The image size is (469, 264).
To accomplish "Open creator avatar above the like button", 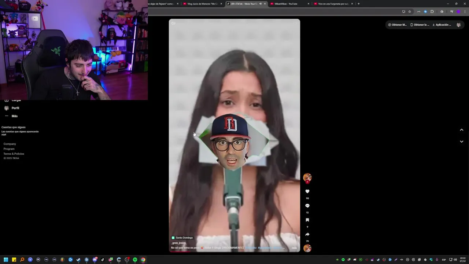I will (x=307, y=177).
